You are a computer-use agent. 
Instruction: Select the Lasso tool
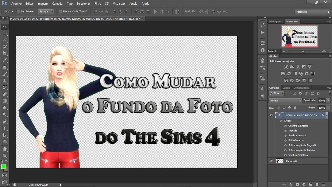click(x=5, y=40)
